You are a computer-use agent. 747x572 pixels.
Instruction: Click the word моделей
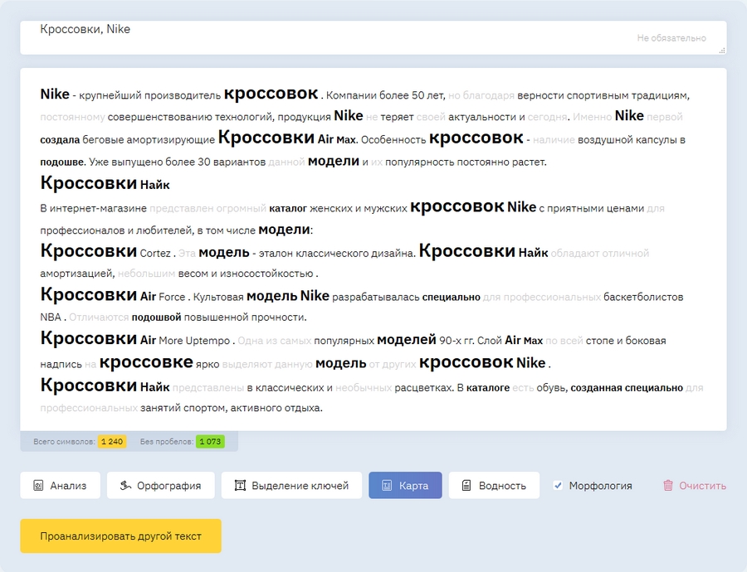pos(407,340)
